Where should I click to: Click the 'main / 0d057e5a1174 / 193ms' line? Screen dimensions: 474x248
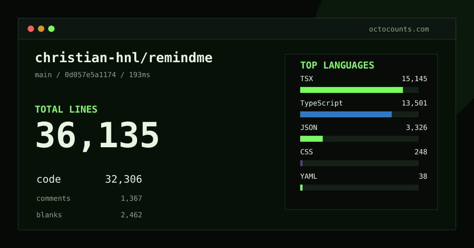(92, 75)
